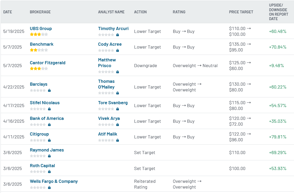Click the $120.00 → $72.00 price target
Image resolution: width=294 pixels, height=193 pixels.
tap(240, 121)
